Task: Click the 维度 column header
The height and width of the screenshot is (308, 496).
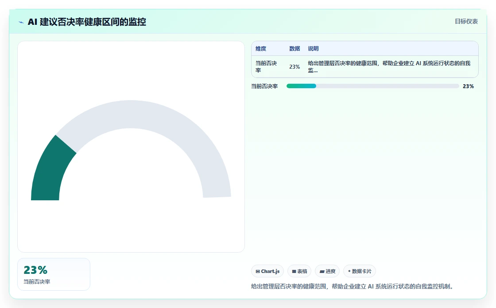Action: click(261, 48)
